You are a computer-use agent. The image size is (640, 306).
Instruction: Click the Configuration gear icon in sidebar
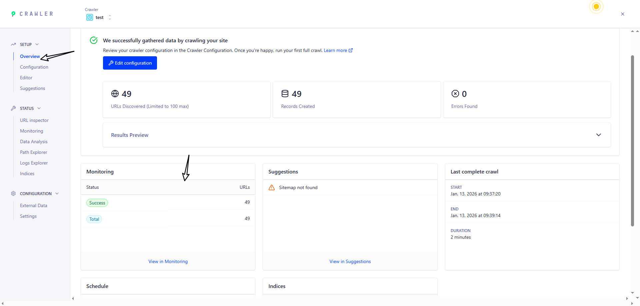coord(13,193)
